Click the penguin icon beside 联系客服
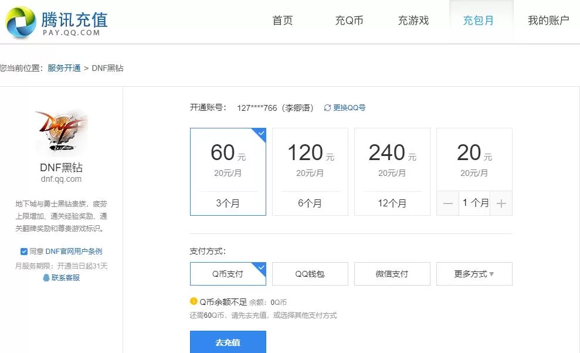This screenshot has height=353, width=580. (46, 277)
